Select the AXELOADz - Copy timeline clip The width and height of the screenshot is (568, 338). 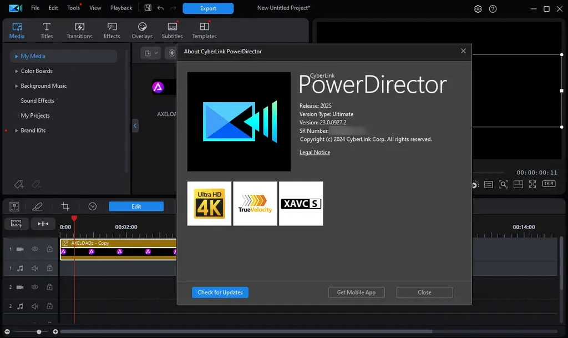tap(119, 249)
